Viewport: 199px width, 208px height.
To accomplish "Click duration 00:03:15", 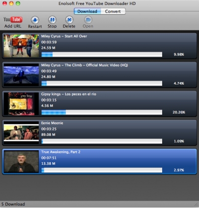I will click(49, 100).
